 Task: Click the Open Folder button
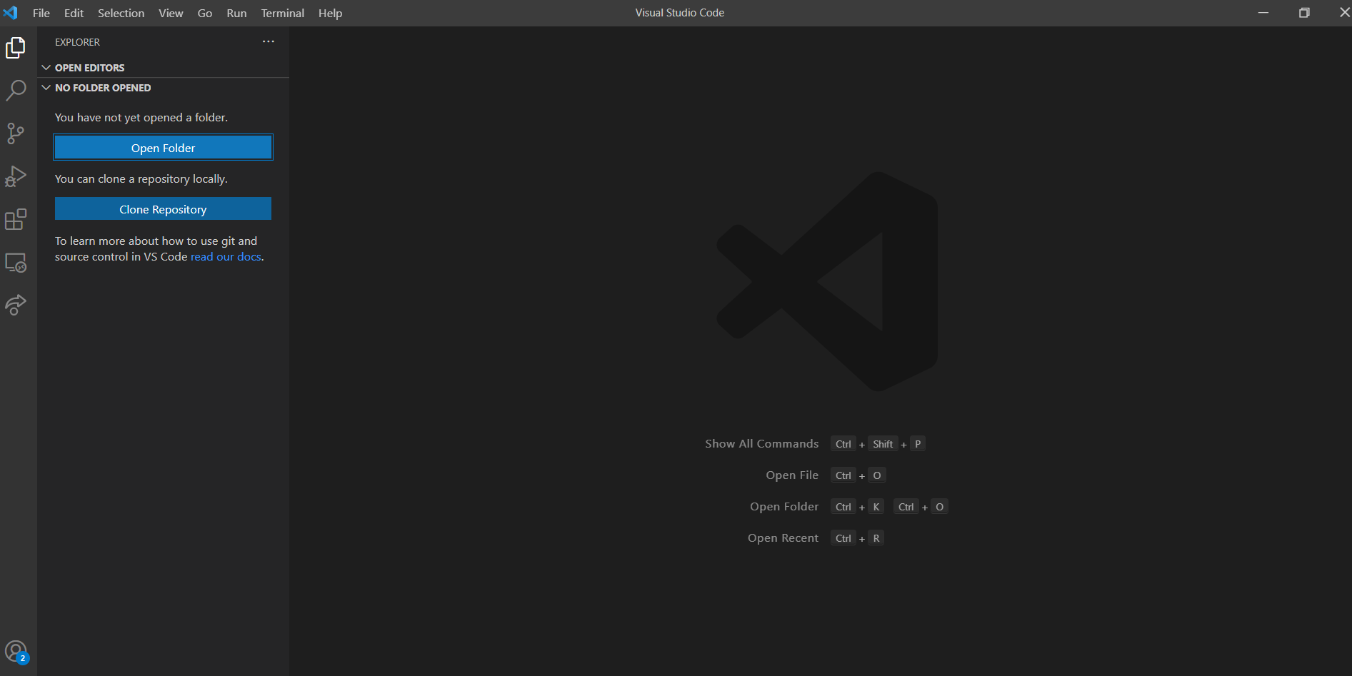[163, 148]
